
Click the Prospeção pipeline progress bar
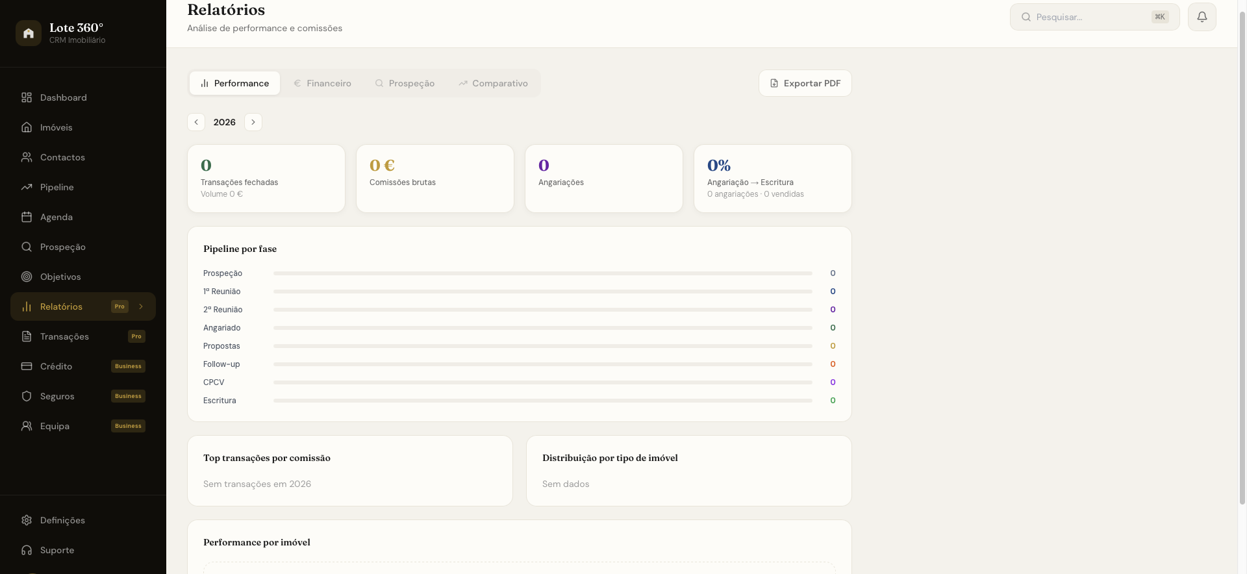coord(543,273)
